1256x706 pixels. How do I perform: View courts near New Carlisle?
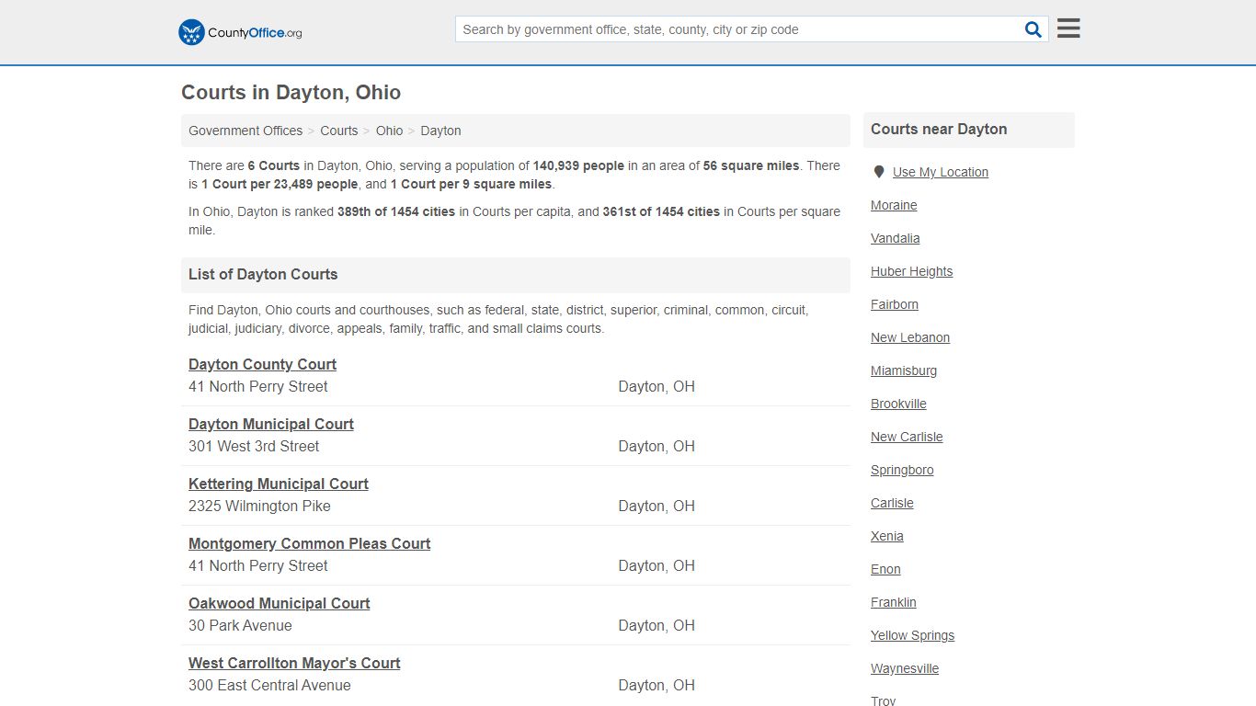coord(907,437)
